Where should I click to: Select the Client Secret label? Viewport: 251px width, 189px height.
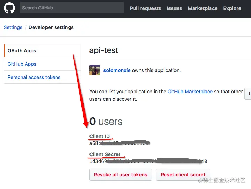point(105,154)
